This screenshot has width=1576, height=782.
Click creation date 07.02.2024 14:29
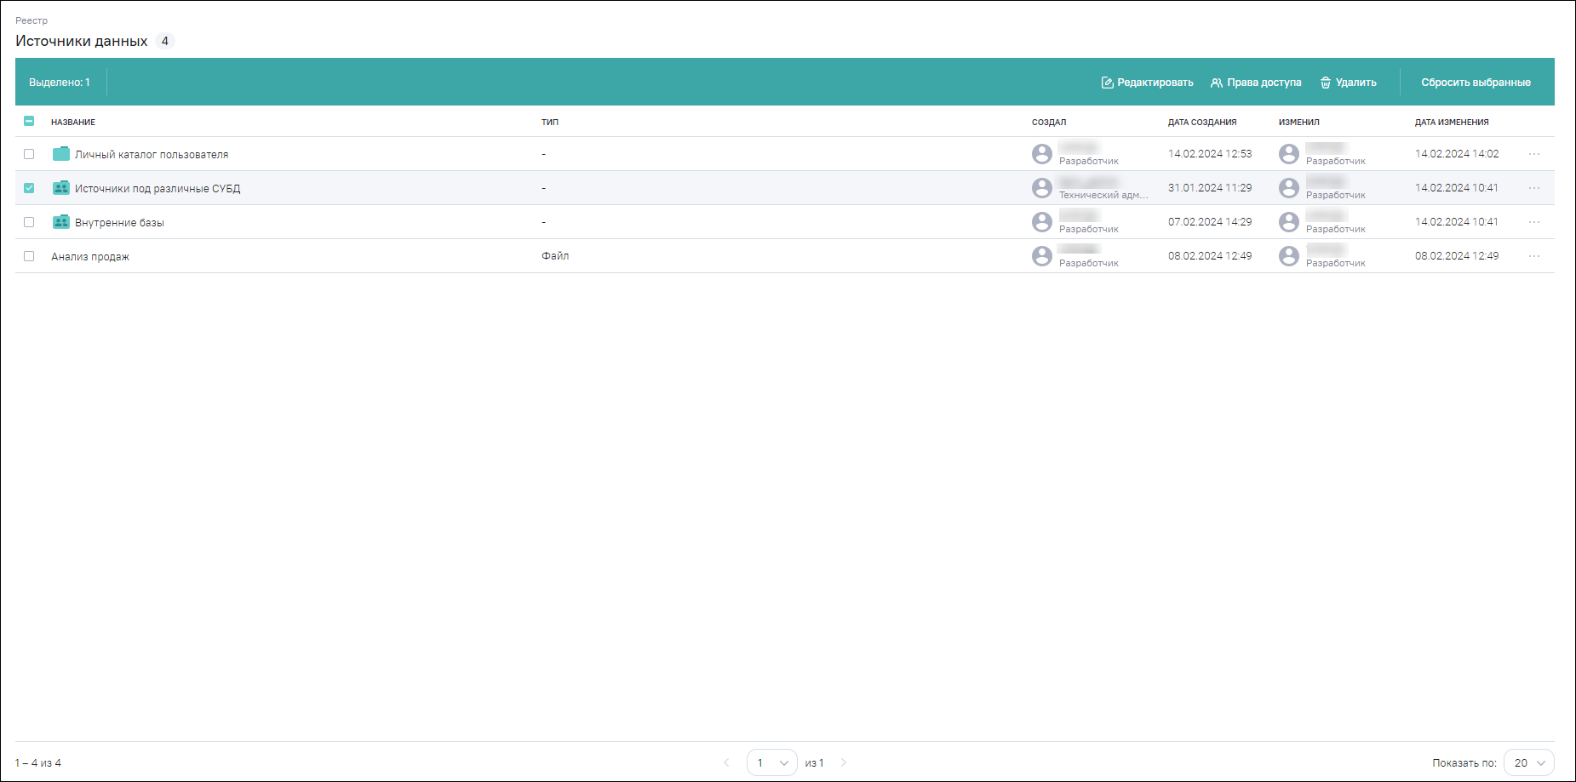[1210, 222]
